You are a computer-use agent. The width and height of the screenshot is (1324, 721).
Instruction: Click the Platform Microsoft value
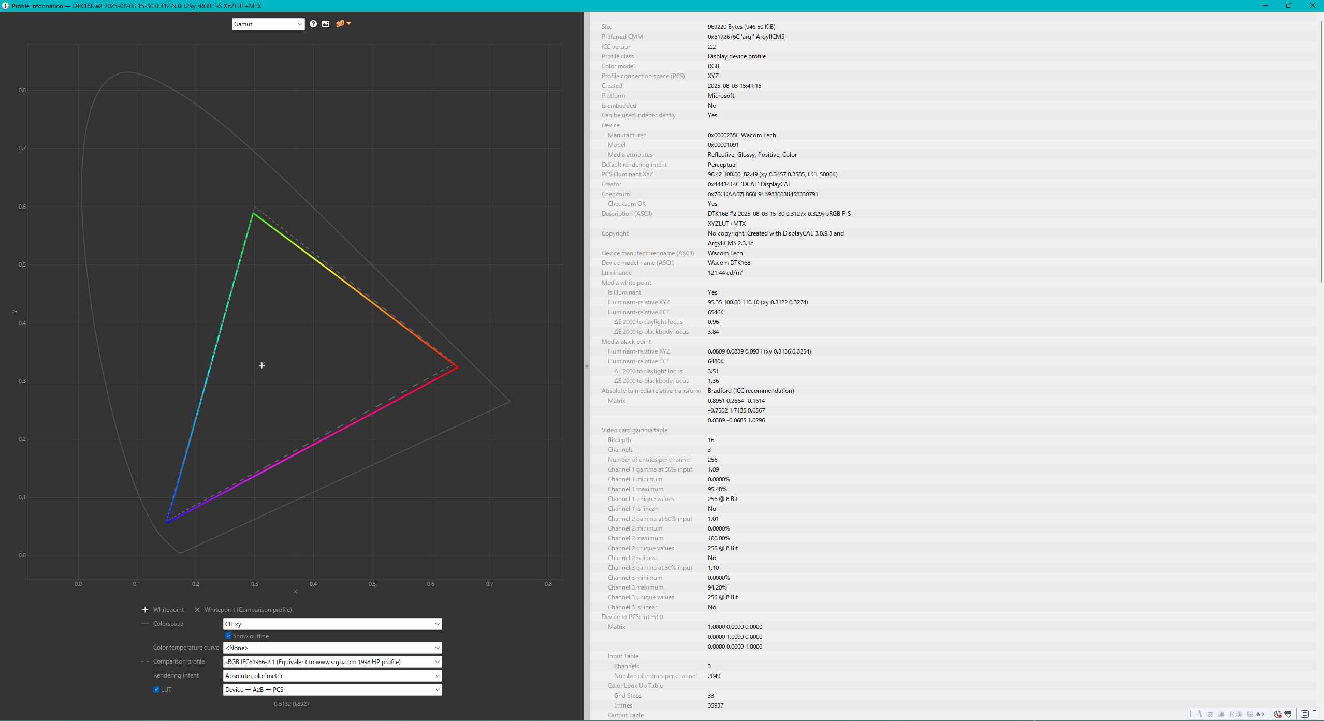721,96
